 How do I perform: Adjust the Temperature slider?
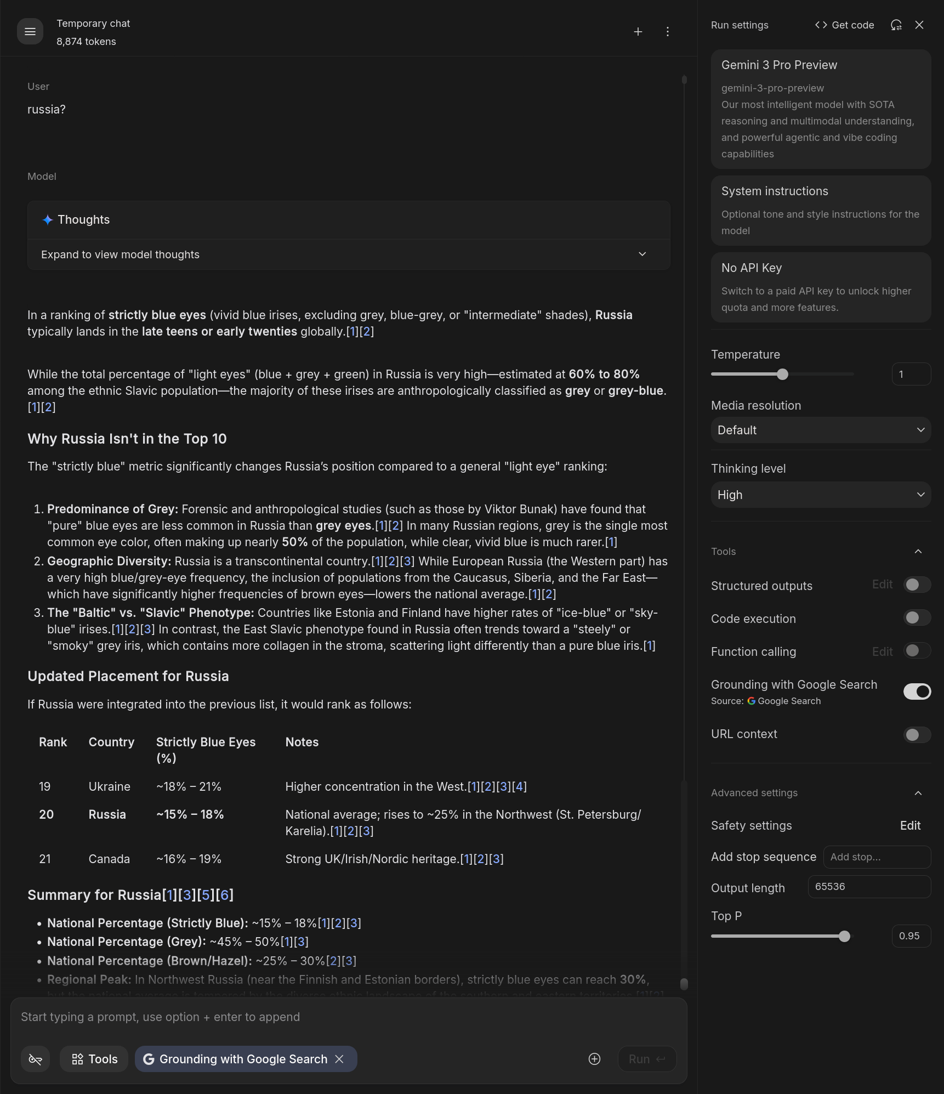[782, 375]
